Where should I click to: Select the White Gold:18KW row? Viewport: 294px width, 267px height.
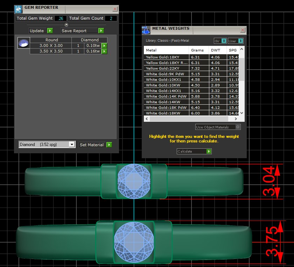(x=191, y=113)
